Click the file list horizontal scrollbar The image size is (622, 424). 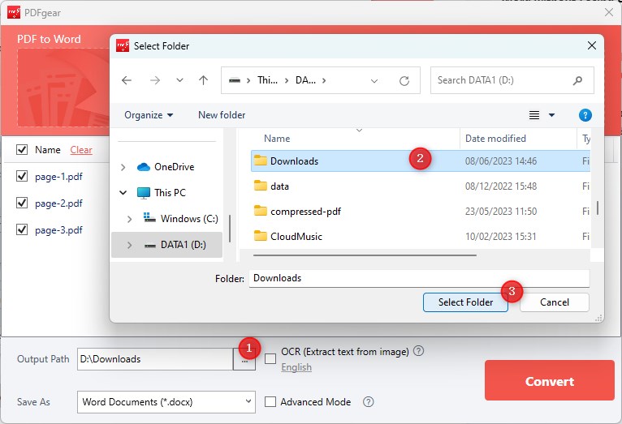[x=365, y=255]
